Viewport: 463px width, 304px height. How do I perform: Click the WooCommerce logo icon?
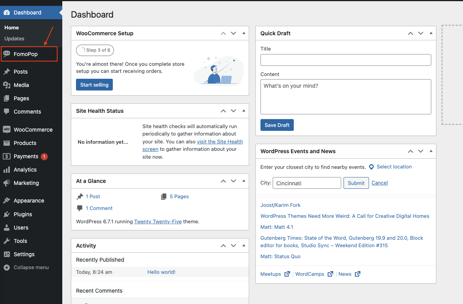(7, 129)
